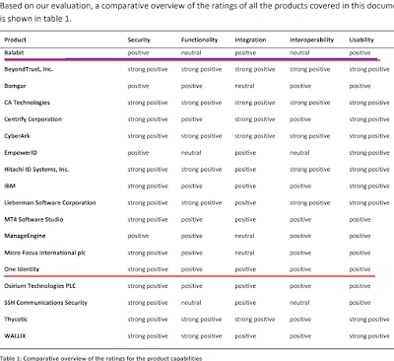
Task: Select SSH Communications Security name
Action: coord(45,303)
